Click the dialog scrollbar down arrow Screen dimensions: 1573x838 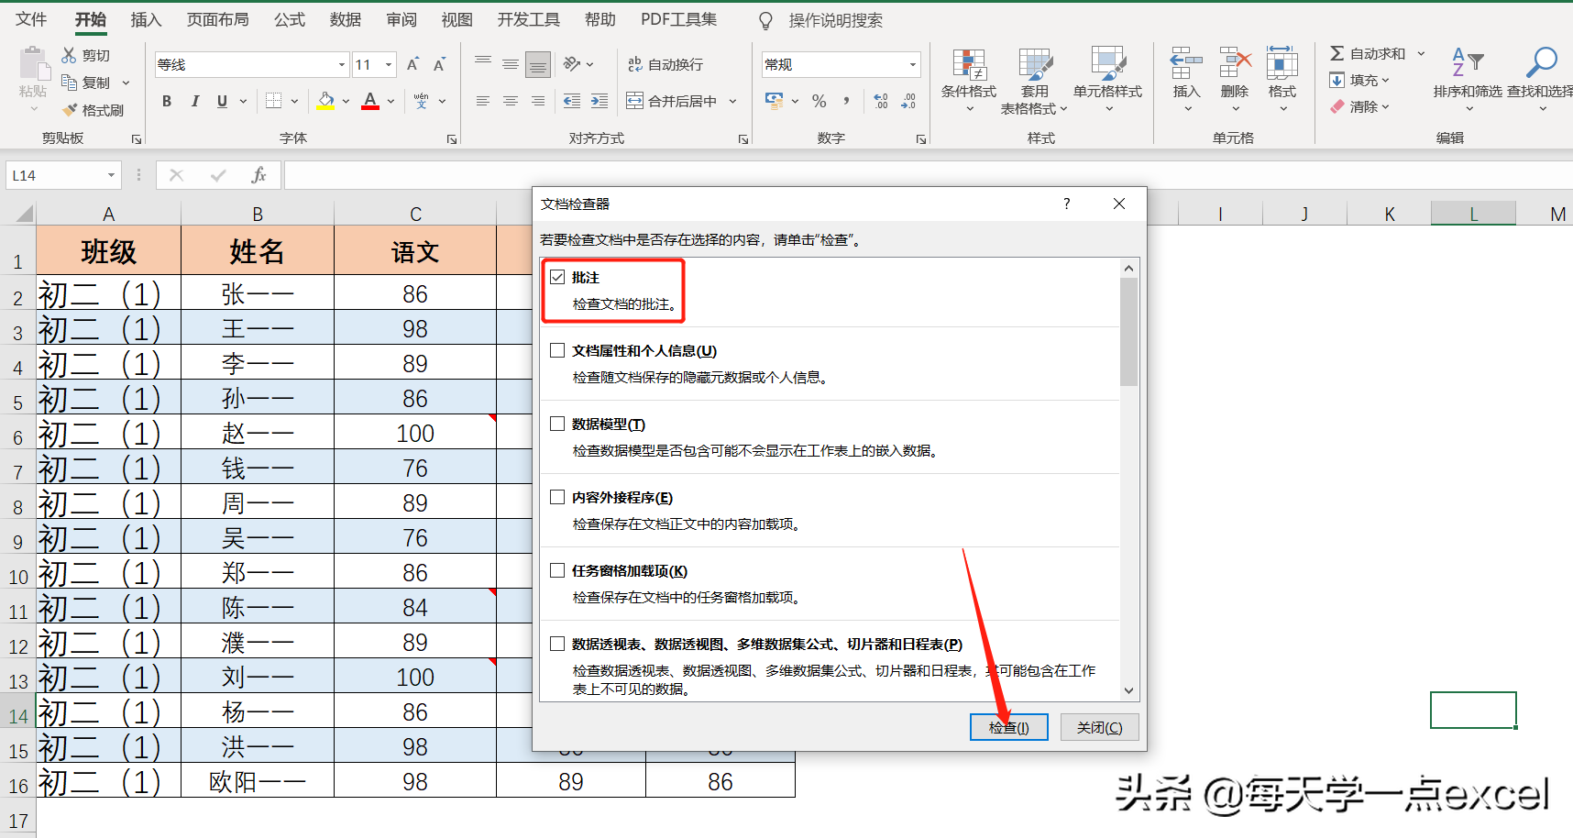click(x=1128, y=690)
